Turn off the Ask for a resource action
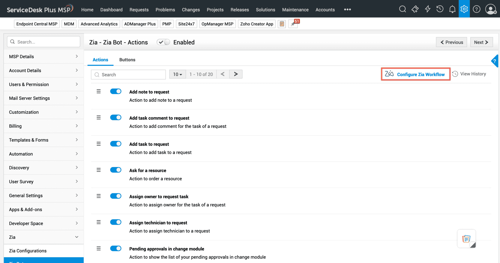 point(116,170)
